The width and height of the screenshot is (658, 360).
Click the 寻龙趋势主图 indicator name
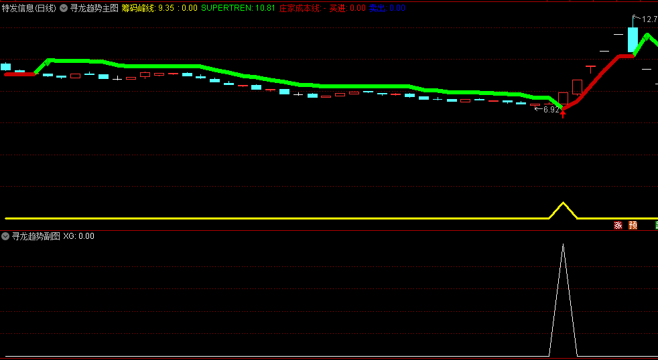94,8
